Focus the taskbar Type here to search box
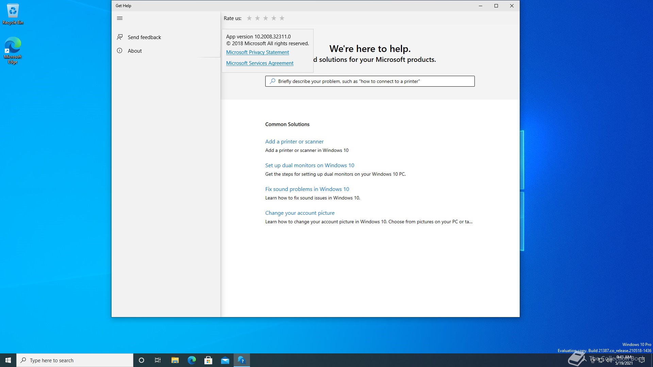 75,360
